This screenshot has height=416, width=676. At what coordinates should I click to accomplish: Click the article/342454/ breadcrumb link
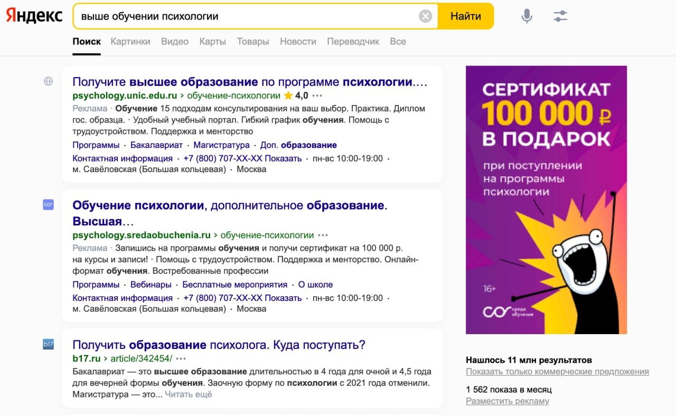coord(142,358)
